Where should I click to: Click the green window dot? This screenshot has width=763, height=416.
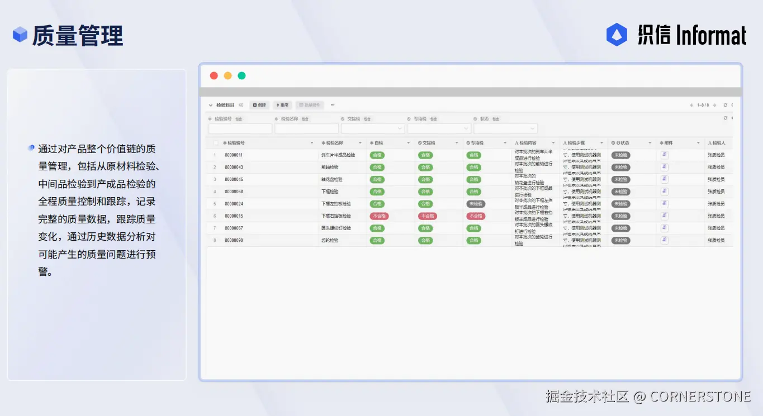click(241, 76)
